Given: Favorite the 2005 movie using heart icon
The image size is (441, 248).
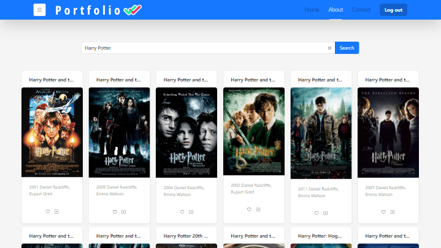Looking at the screenshot, I should pyautogui.click(x=115, y=212).
